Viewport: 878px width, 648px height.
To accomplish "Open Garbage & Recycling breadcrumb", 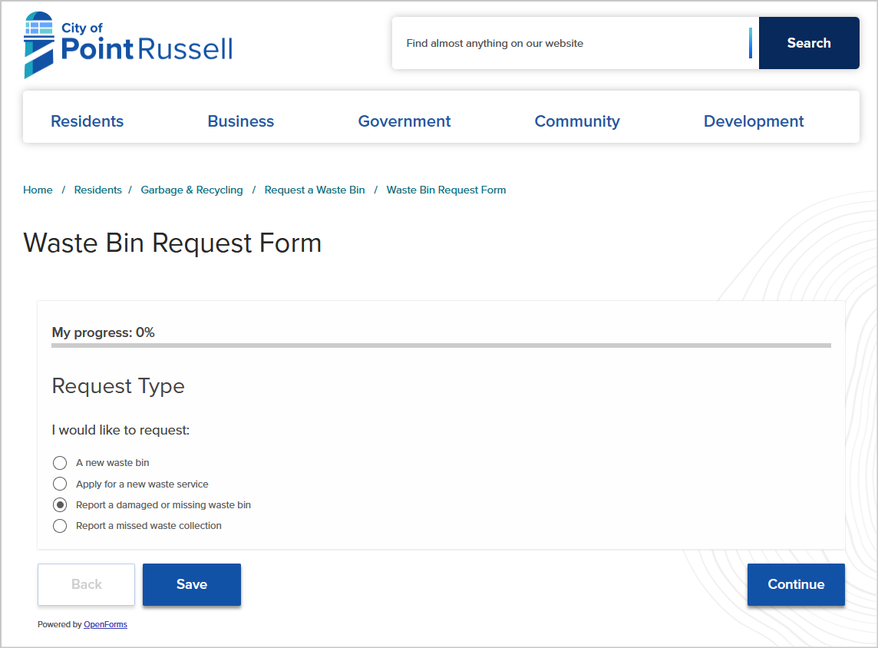I will click(x=192, y=190).
